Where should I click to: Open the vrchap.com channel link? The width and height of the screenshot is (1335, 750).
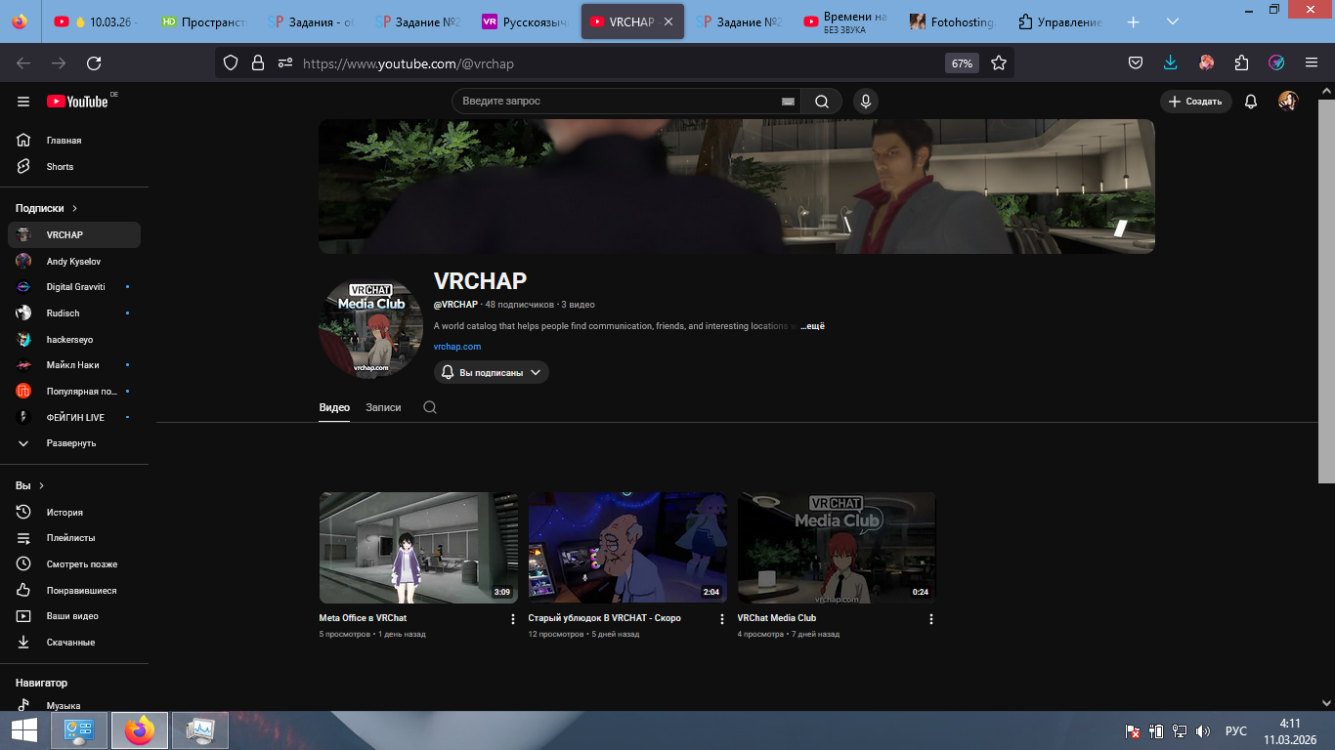click(x=457, y=347)
